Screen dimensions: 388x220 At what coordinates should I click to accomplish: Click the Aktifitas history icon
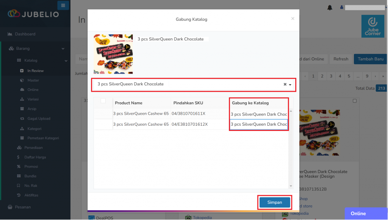coord(19,195)
